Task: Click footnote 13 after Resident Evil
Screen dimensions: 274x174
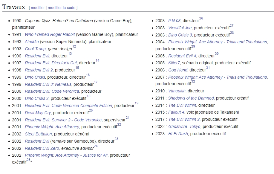Action: coord(70,54)
